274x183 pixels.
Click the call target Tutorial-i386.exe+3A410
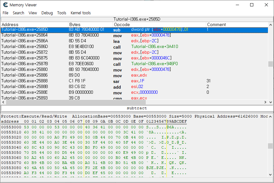155,47
